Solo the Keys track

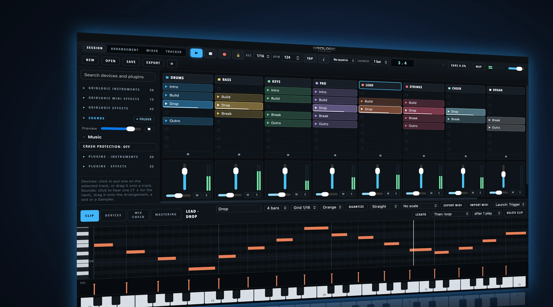coord(305,194)
